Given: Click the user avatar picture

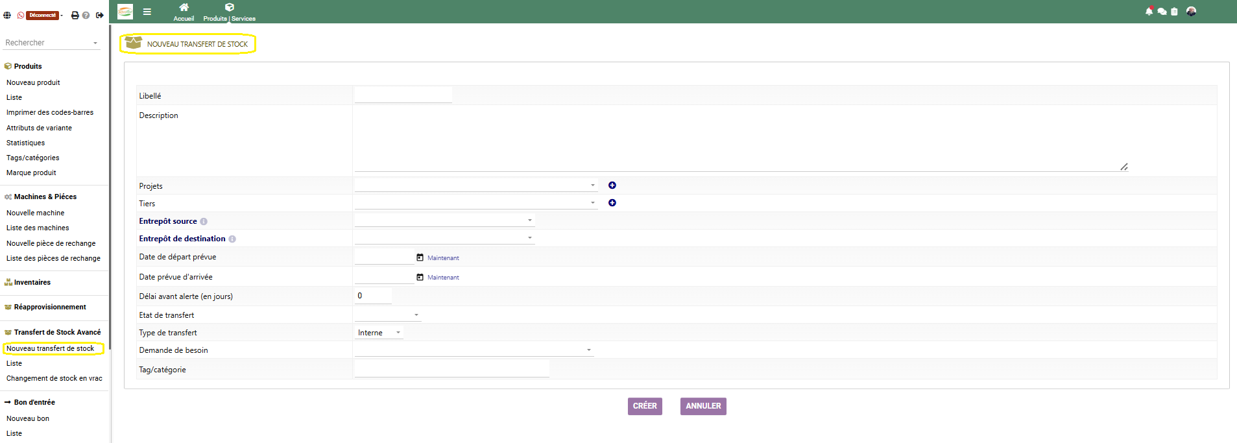Looking at the screenshot, I should (x=1191, y=11).
